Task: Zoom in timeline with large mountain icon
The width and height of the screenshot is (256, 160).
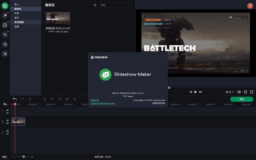Action: coord(32,157)
